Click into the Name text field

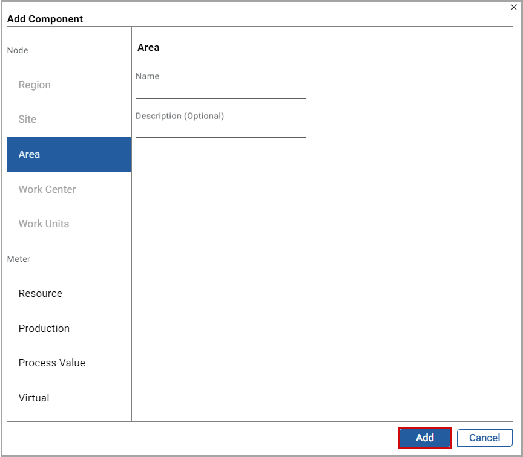(220, 91)
